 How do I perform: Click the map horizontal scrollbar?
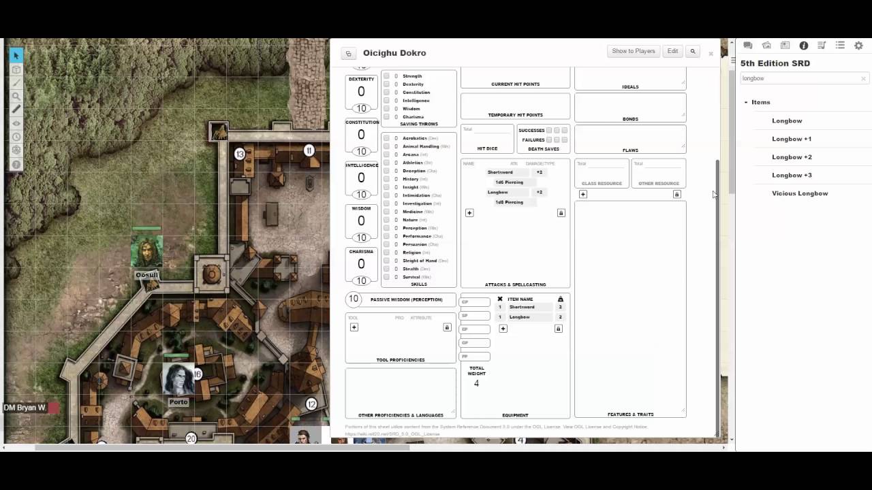[x=221, y=447]
